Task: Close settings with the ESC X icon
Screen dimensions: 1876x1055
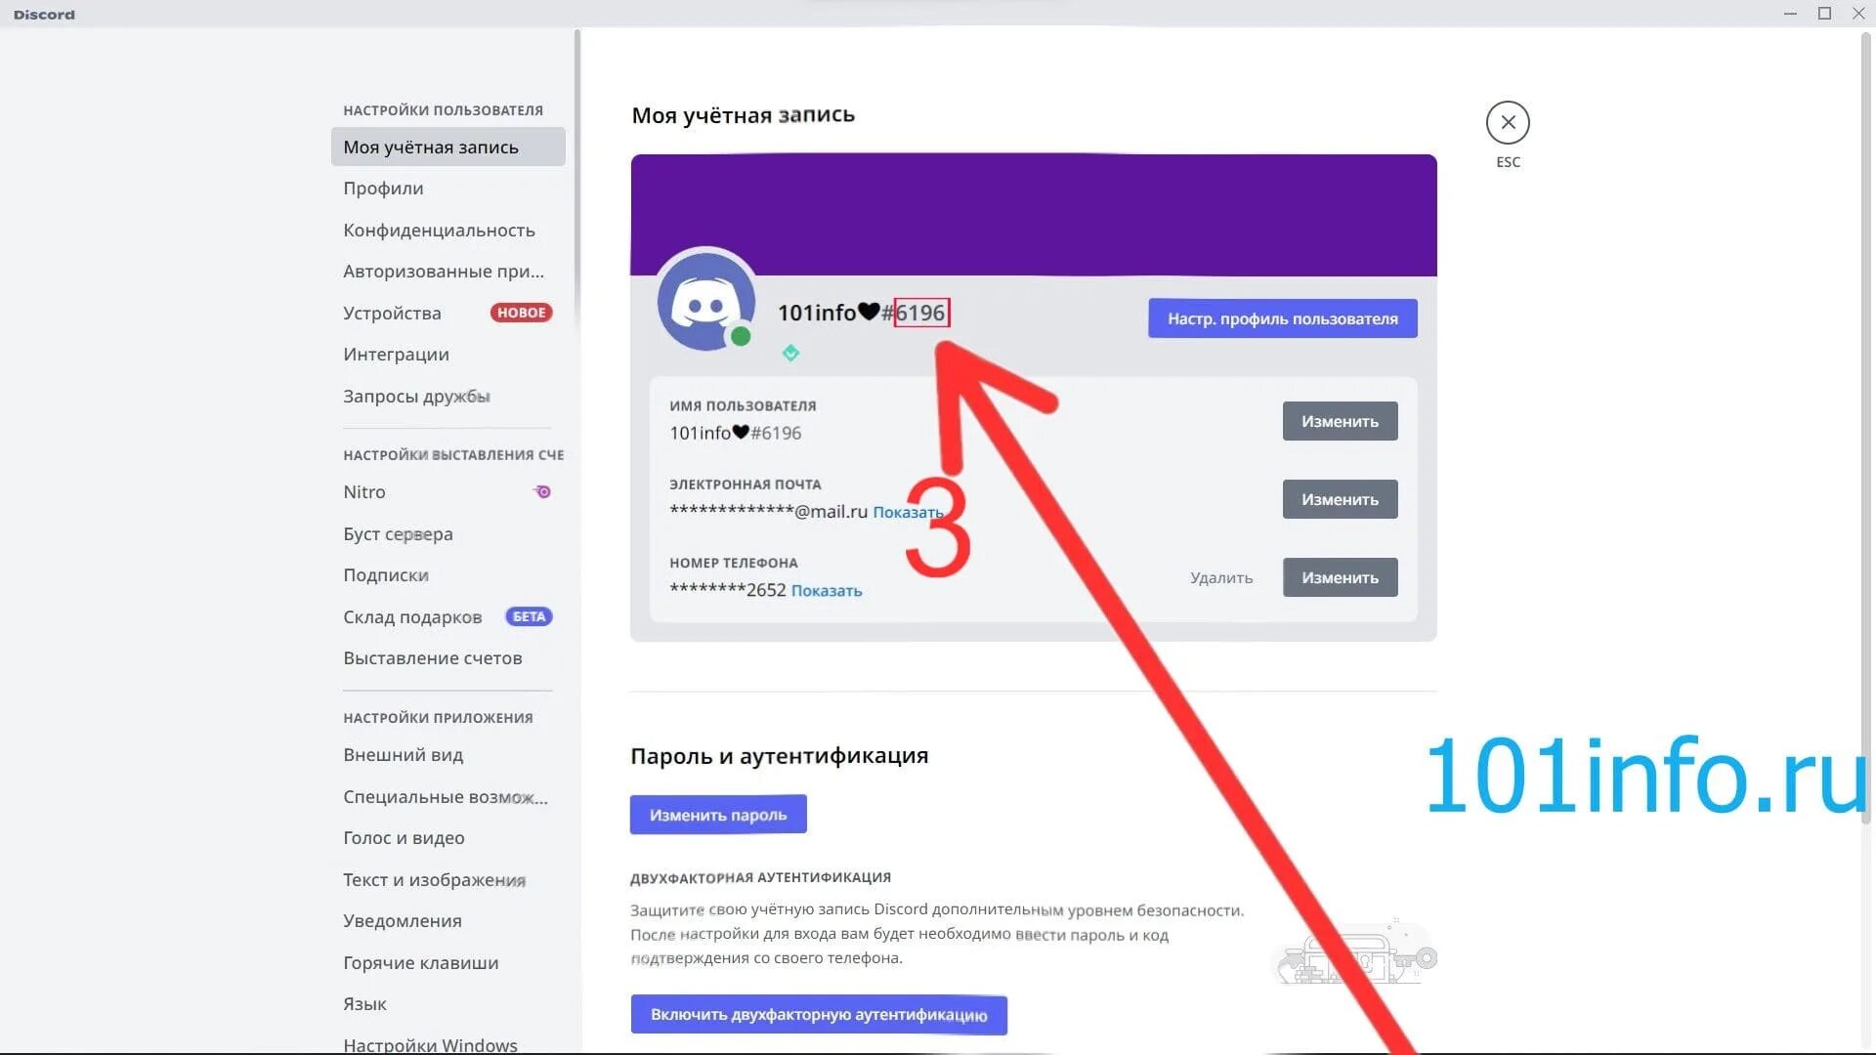Action: pyautogui.click(x=1508, y=123)
